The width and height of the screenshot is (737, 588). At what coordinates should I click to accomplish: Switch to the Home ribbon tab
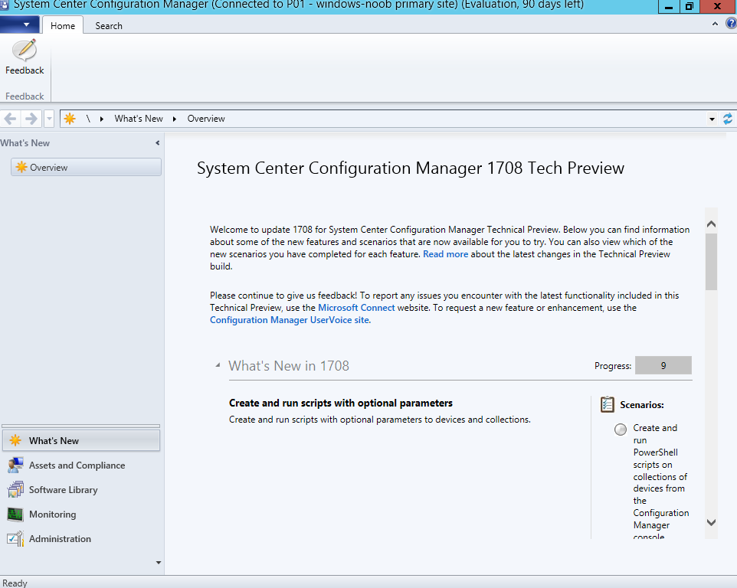pos(63,26)
